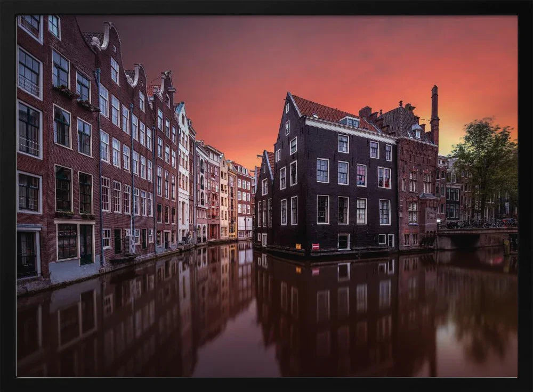Click the dormer window on the orange roof
This screenshot has height=392, width=533.
(x=350, y=121)
